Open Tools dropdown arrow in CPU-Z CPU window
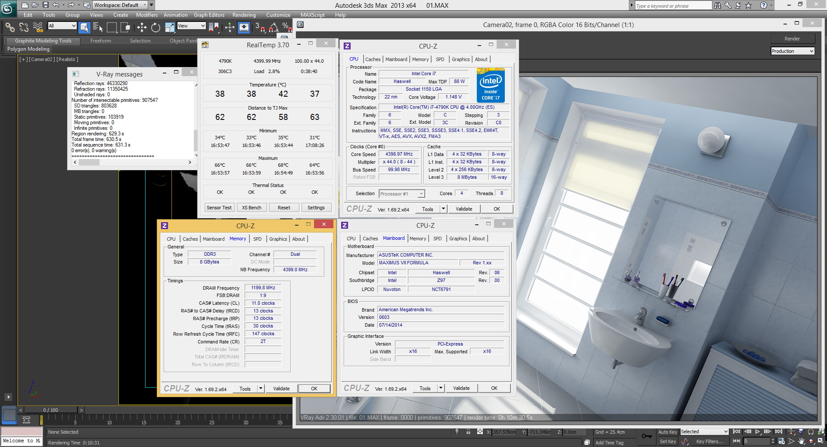Image resolution: width=827 pixels, height=447 pixels. (443, 209)
